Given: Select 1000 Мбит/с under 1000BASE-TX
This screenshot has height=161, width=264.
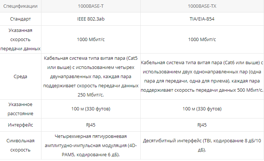Looking at the screenshot, I should 202,40.
